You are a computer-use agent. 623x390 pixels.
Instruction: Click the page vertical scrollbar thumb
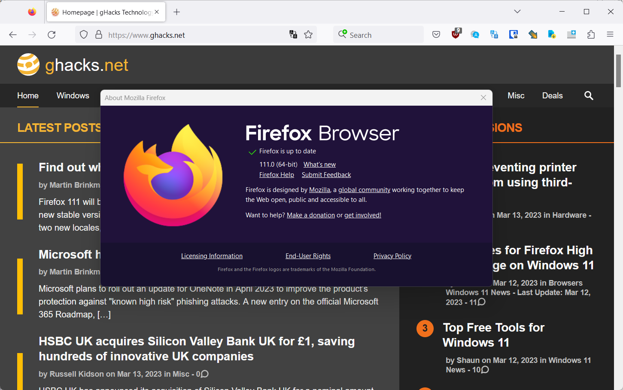click(618, 71)
